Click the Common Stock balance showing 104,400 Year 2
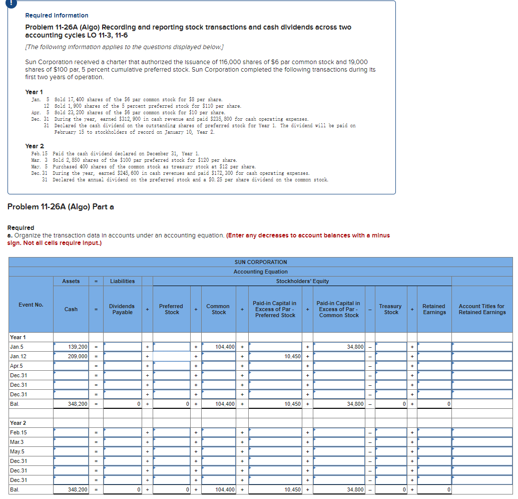Screen dimensions: 518x499 pos(219,489)
